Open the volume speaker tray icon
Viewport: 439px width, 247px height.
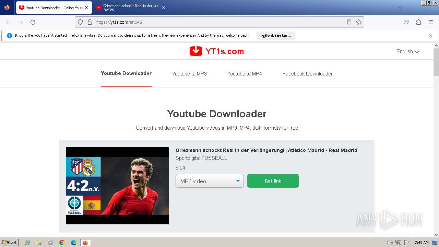coord(390,243)
